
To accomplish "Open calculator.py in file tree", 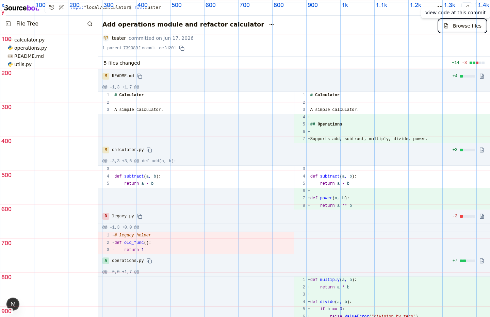I will [x=29, y=40].
